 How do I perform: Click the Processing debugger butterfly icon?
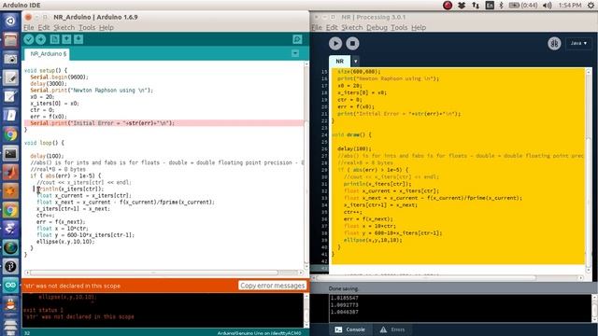(x=554, y=44)
